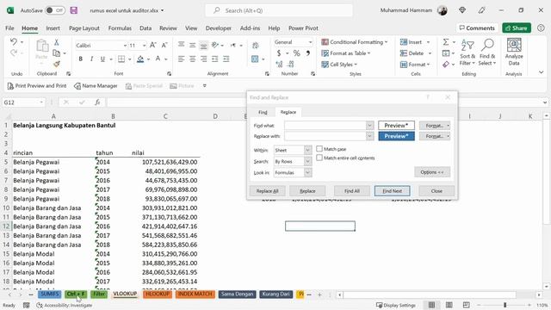Toggle Bold formatting
This screenshot has height=310, width=551.
coord(80,59)
